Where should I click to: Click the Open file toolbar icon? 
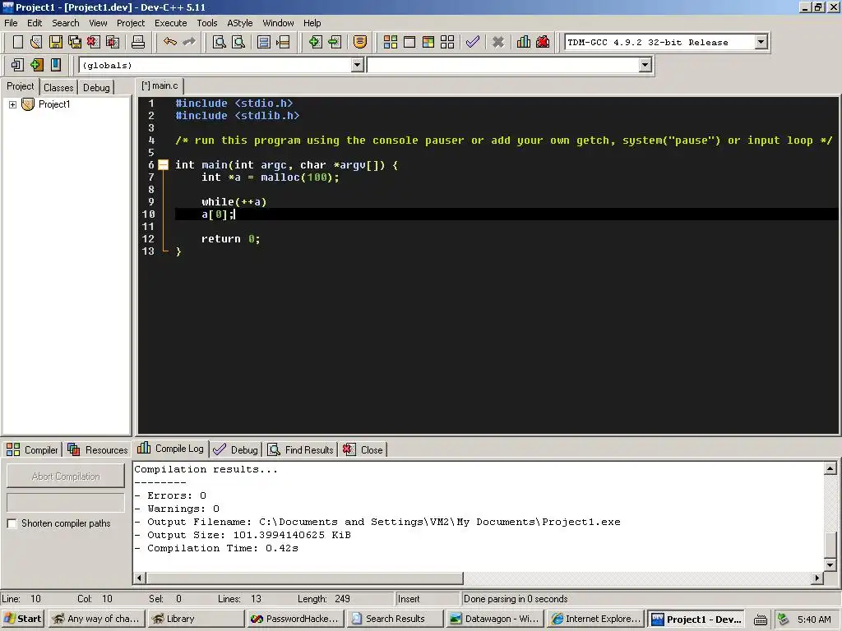(x=36, y=42)
